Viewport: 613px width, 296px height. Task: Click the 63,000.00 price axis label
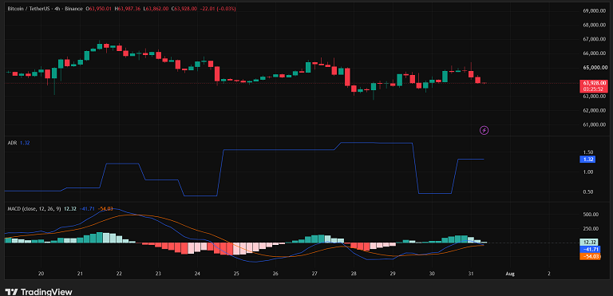click(595, 97)
